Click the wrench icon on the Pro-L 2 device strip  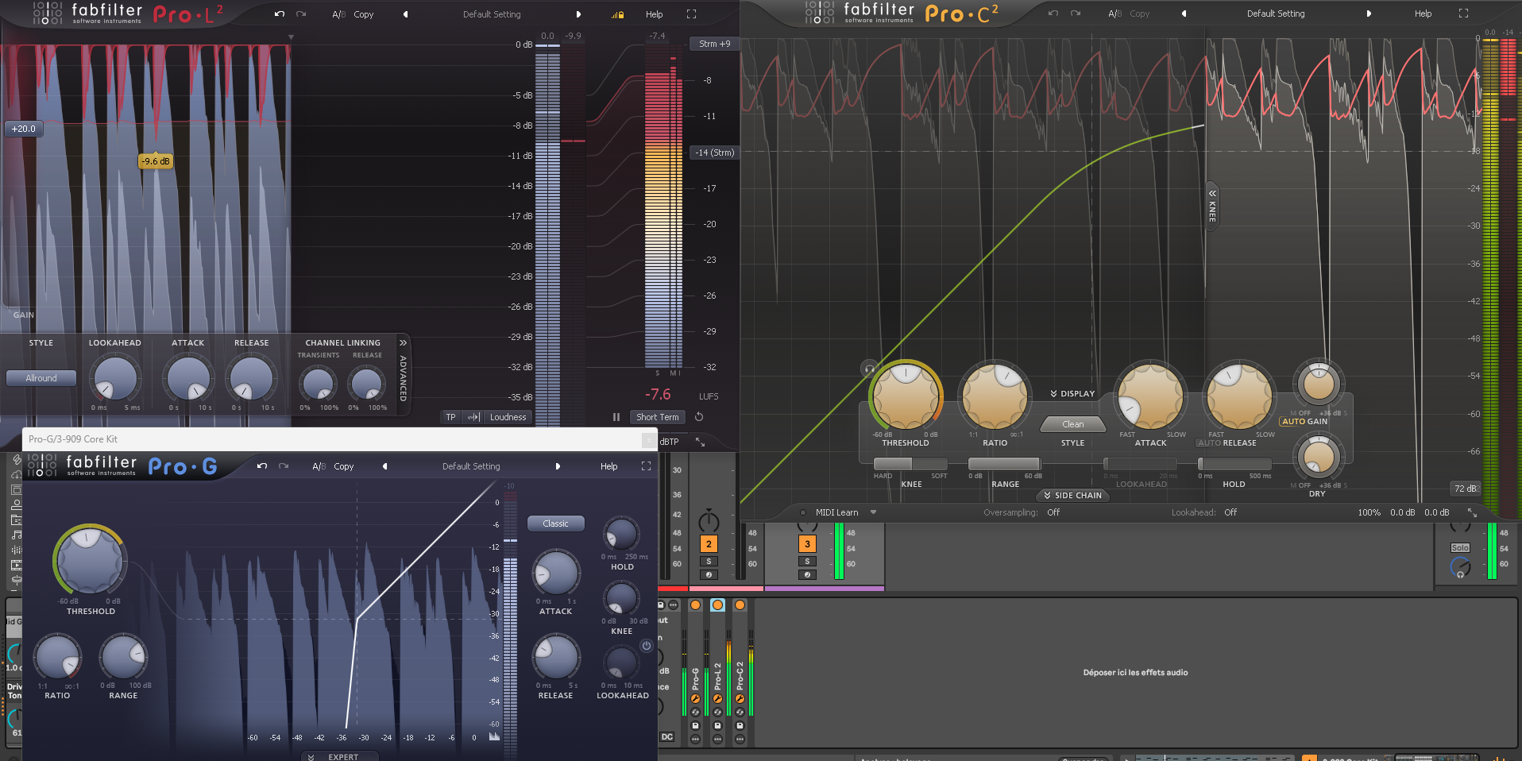(717, 699)
